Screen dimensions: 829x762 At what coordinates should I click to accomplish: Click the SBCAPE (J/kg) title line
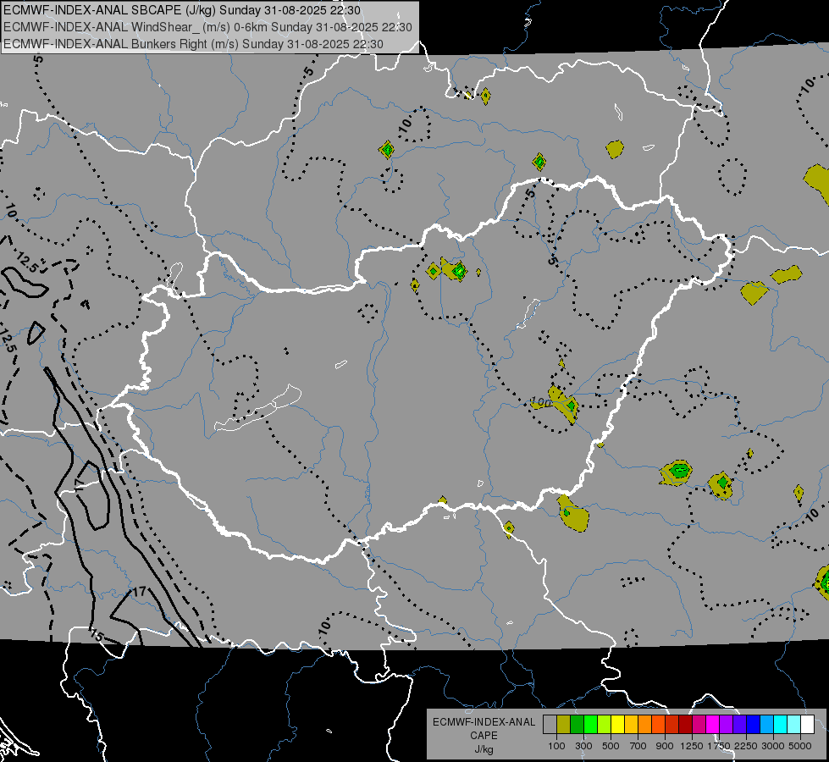[x=182, y=10]
